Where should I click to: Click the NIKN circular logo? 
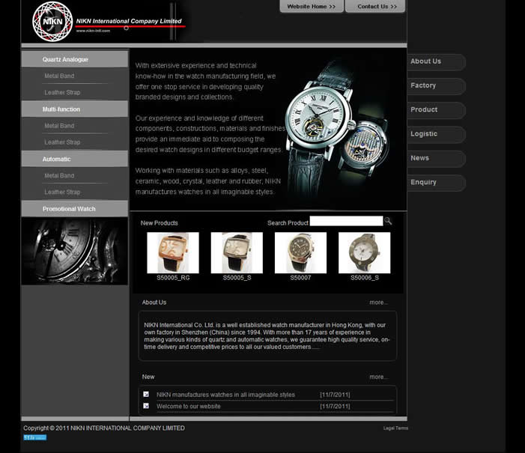pos(52,22)
